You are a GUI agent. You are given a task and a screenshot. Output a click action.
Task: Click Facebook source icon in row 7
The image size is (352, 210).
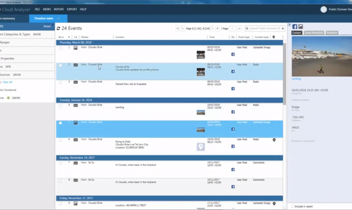pos(233,170)
